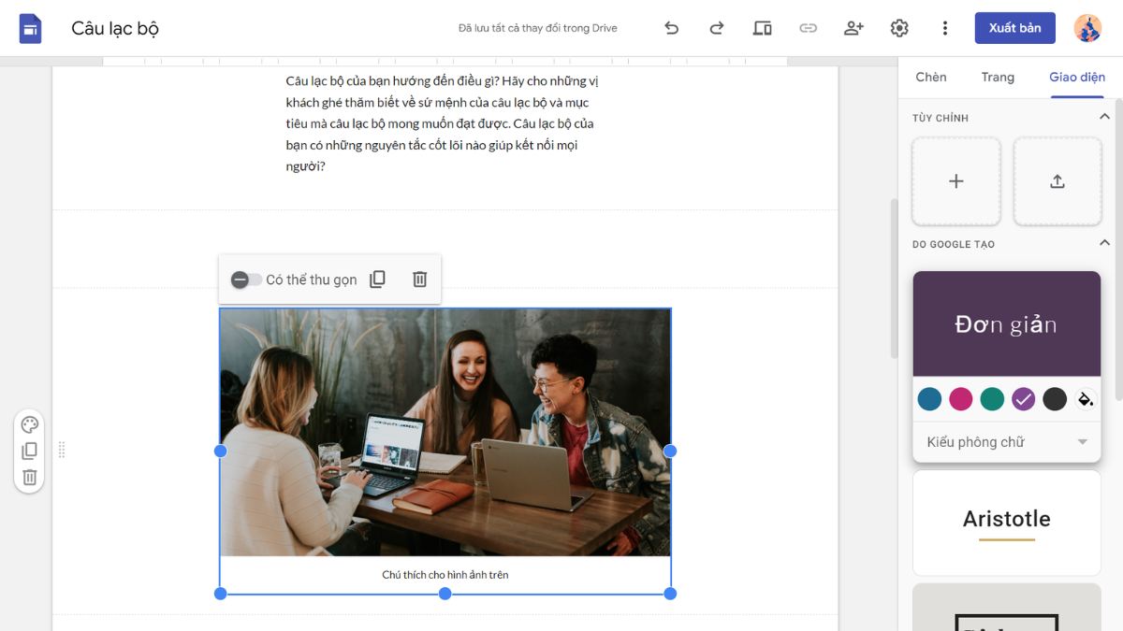1123x631 pixels.
Task: Import a theme with the upload icon
Action: point(1057,181)
